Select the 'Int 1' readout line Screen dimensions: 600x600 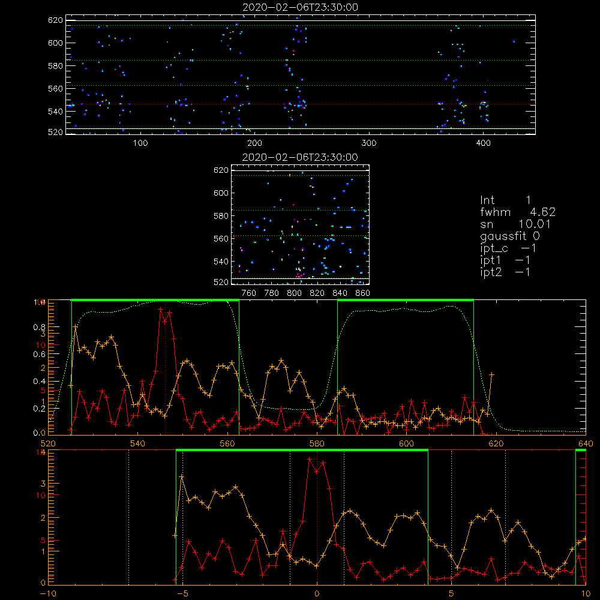(x=506, y=200)
